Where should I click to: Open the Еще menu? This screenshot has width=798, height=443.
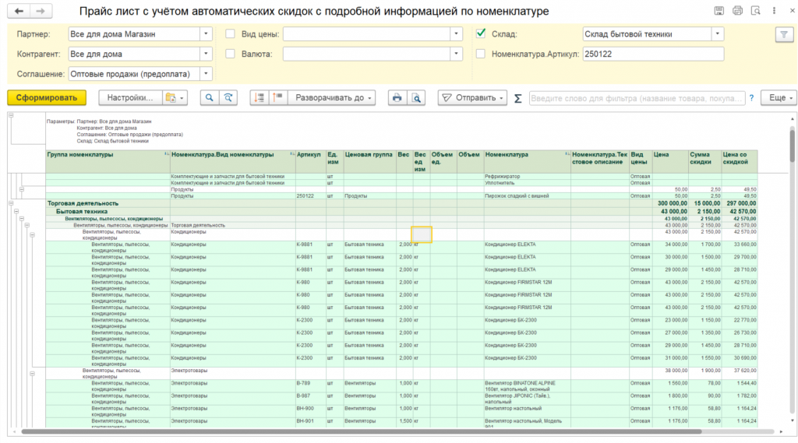[x=780, y=98]
